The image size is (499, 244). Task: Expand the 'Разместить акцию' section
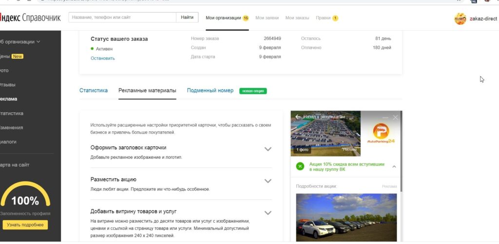(268, 181)
